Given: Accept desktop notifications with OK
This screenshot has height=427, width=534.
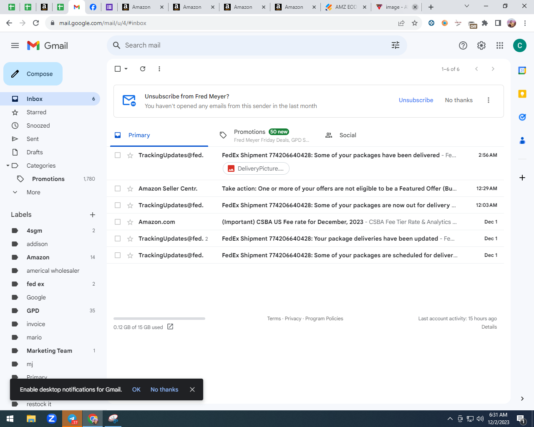Looking at the screenshot, I should pos(136,389).
